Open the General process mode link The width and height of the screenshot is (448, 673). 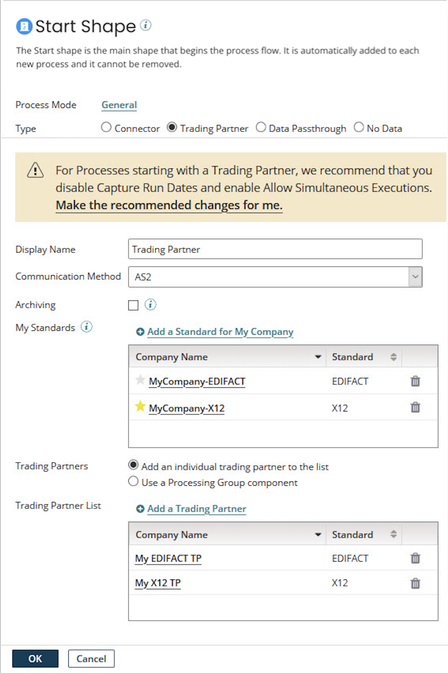(119, 104)
